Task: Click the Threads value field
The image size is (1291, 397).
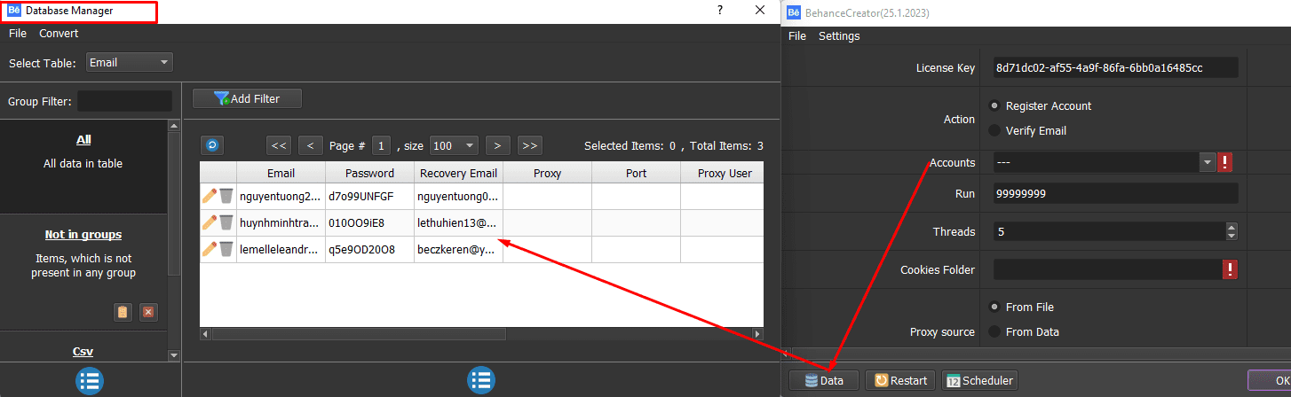Action: tap(1108, 231)
